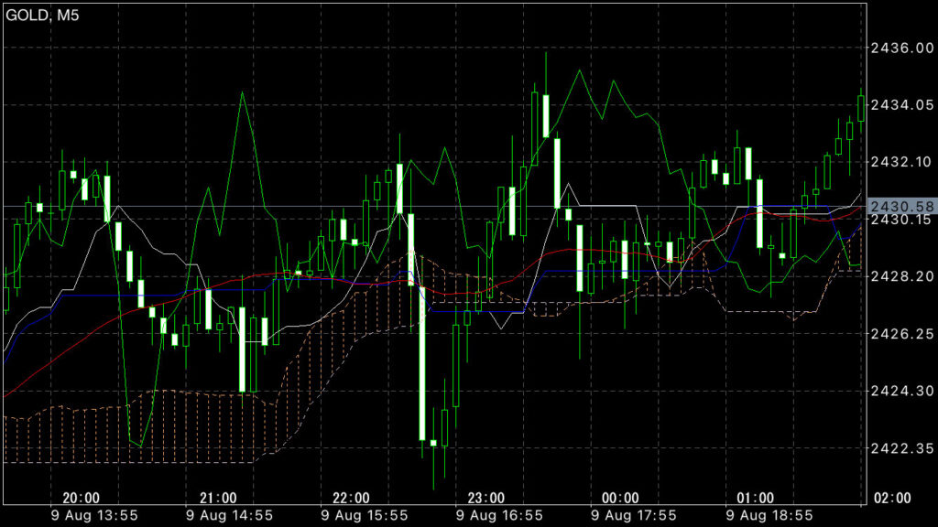This screenshot has width=938, height=527.
Task: Click the 02:00 time axis label
Action: coord(892,499)
